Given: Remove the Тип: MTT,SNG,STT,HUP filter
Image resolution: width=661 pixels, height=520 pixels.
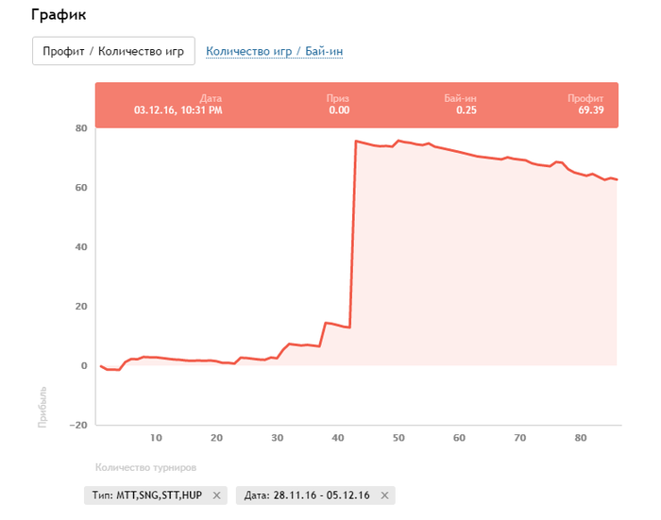Looking at the screenshot, I should coord(216,495).
